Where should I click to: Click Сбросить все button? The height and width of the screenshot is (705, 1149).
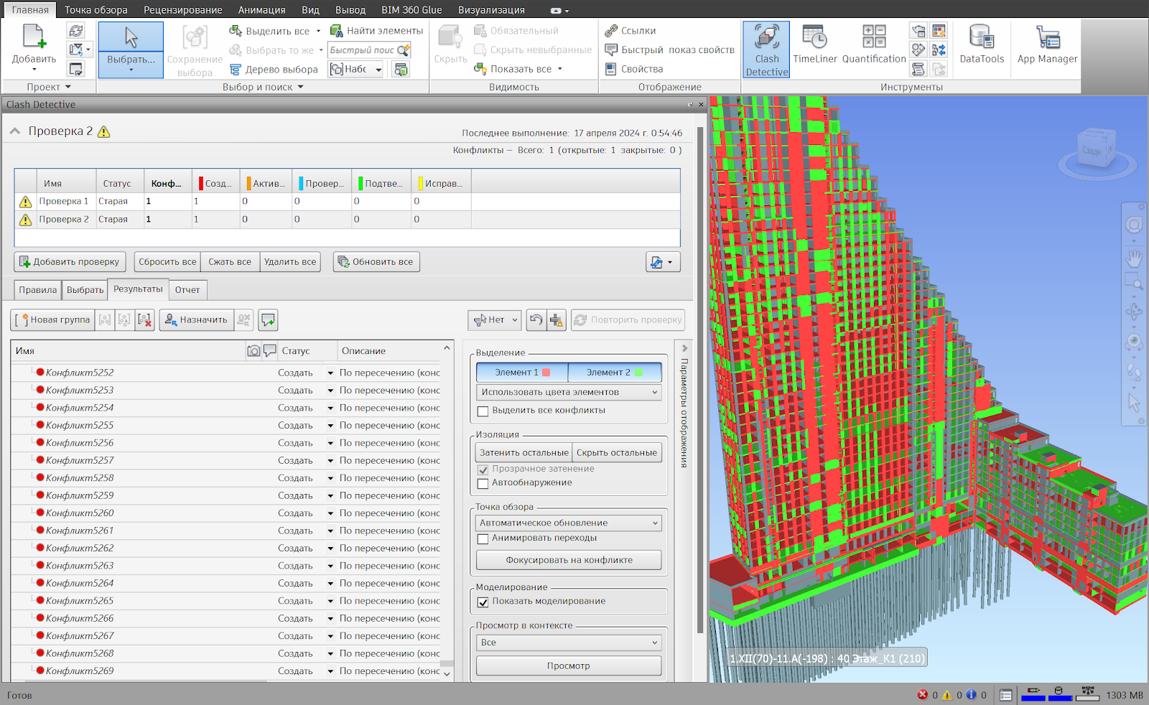pos(167,262)
